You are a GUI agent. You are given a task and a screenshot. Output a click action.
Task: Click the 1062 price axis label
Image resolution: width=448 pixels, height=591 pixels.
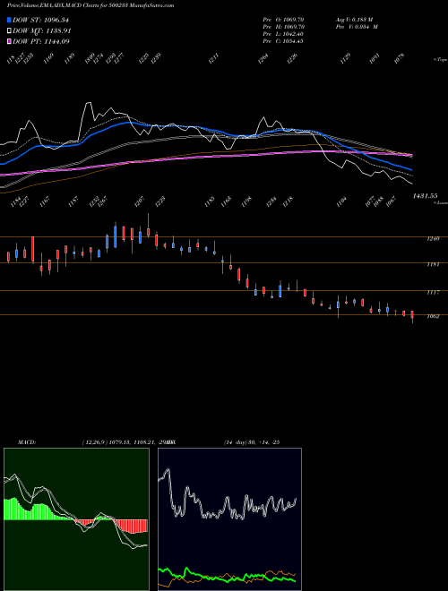(433, 316)
